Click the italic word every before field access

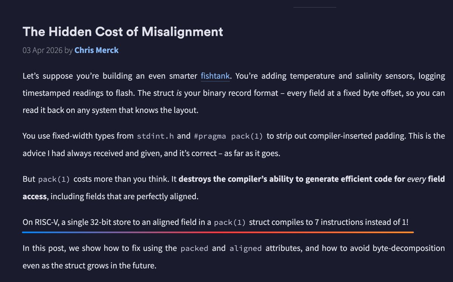coord(416,179)
